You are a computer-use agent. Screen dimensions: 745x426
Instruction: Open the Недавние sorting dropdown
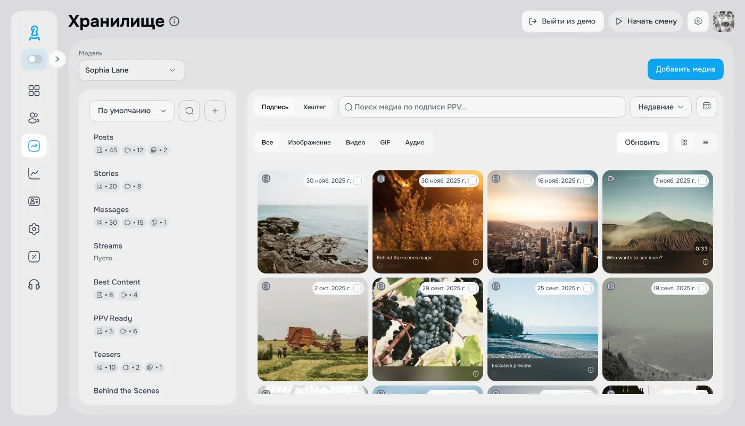pos(660,107)
